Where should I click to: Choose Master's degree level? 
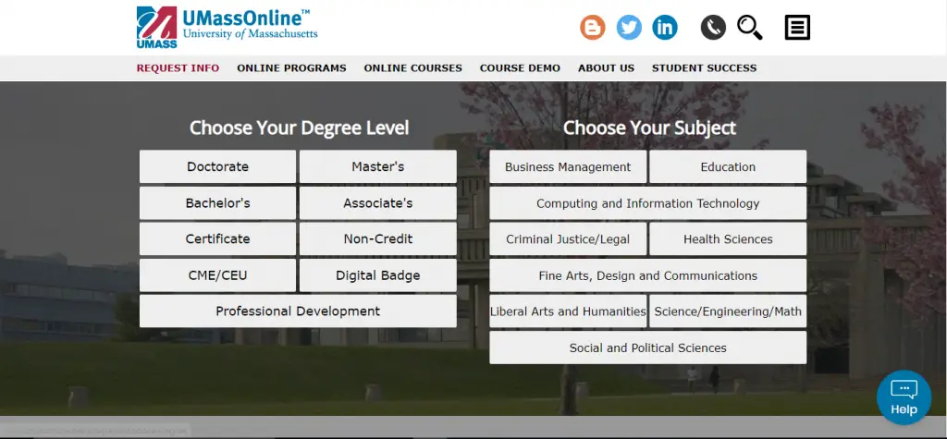click(377, 167)
